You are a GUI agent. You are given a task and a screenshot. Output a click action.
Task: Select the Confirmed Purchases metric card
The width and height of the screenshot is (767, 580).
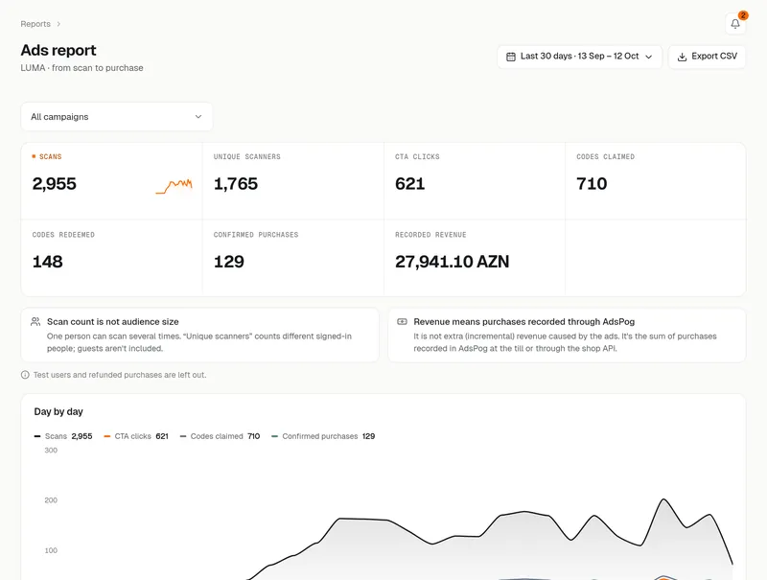293,258
